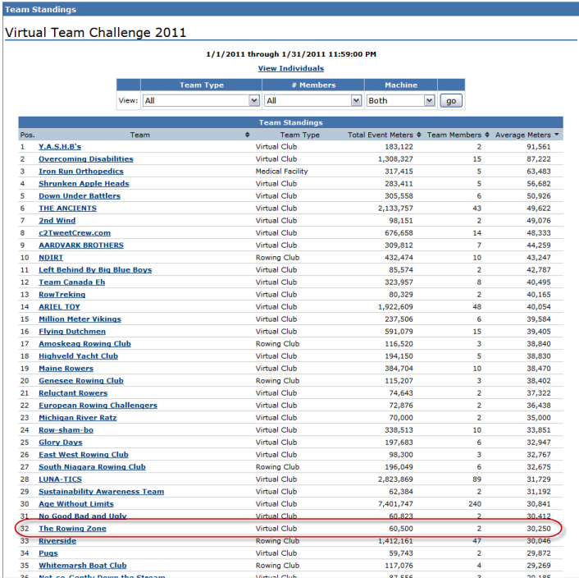The image size is (579, 578).
Task: Sort by Team column arrows icon
Action: point(248,135)
